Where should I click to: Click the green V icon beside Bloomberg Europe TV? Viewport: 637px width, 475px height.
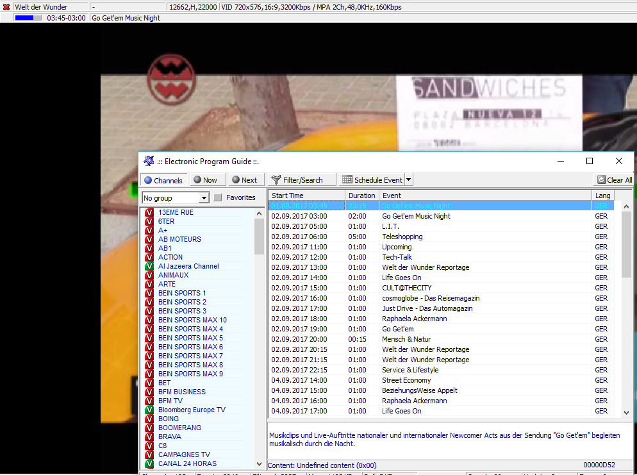(149, 410)
